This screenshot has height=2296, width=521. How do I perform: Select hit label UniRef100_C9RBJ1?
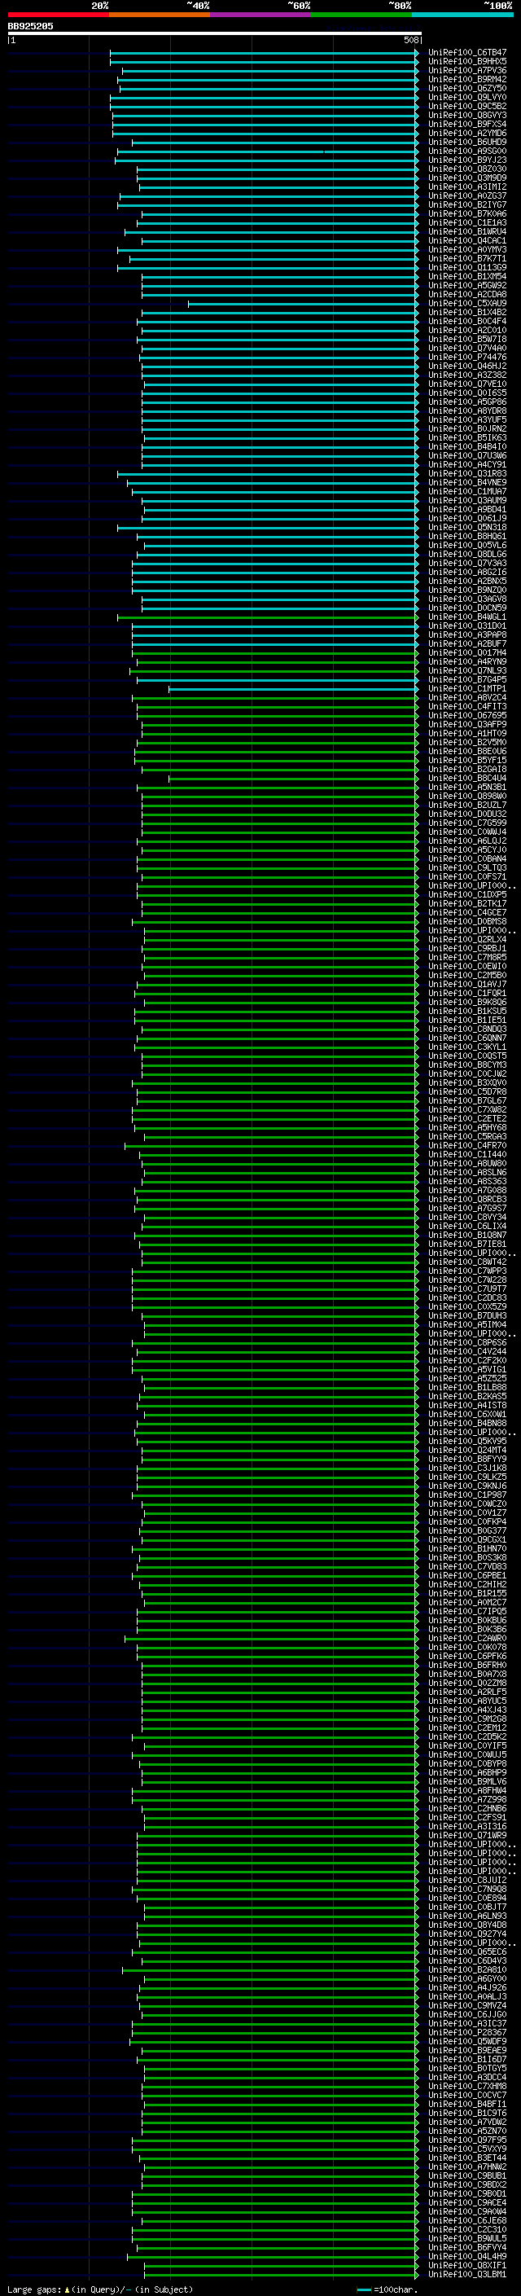pos(466,948)
